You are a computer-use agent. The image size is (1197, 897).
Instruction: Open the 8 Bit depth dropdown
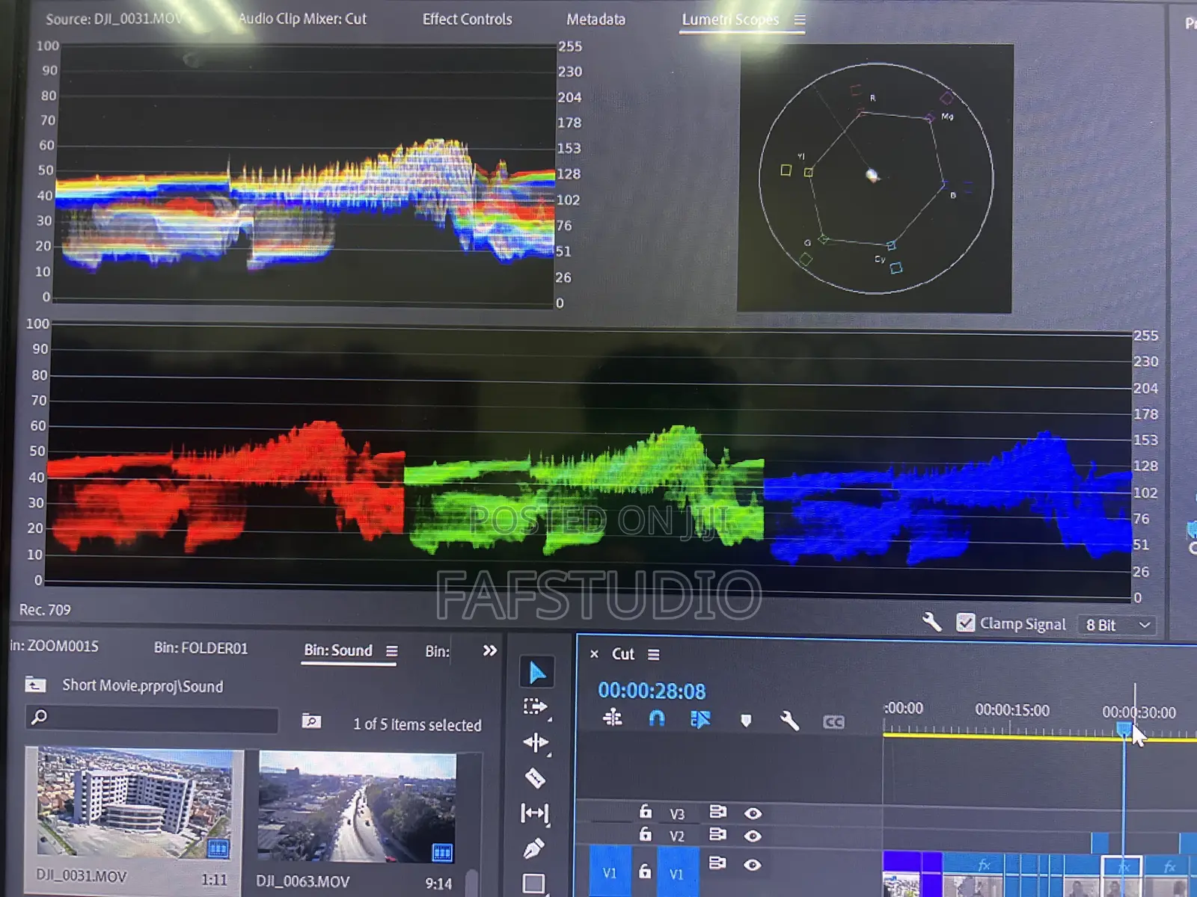pos(1116,625)
